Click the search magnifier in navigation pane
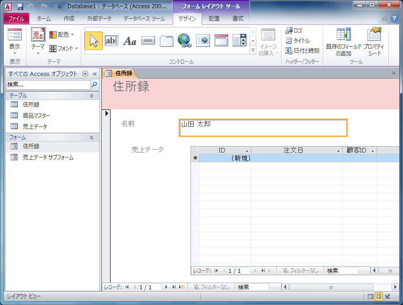 click(94, 84)
